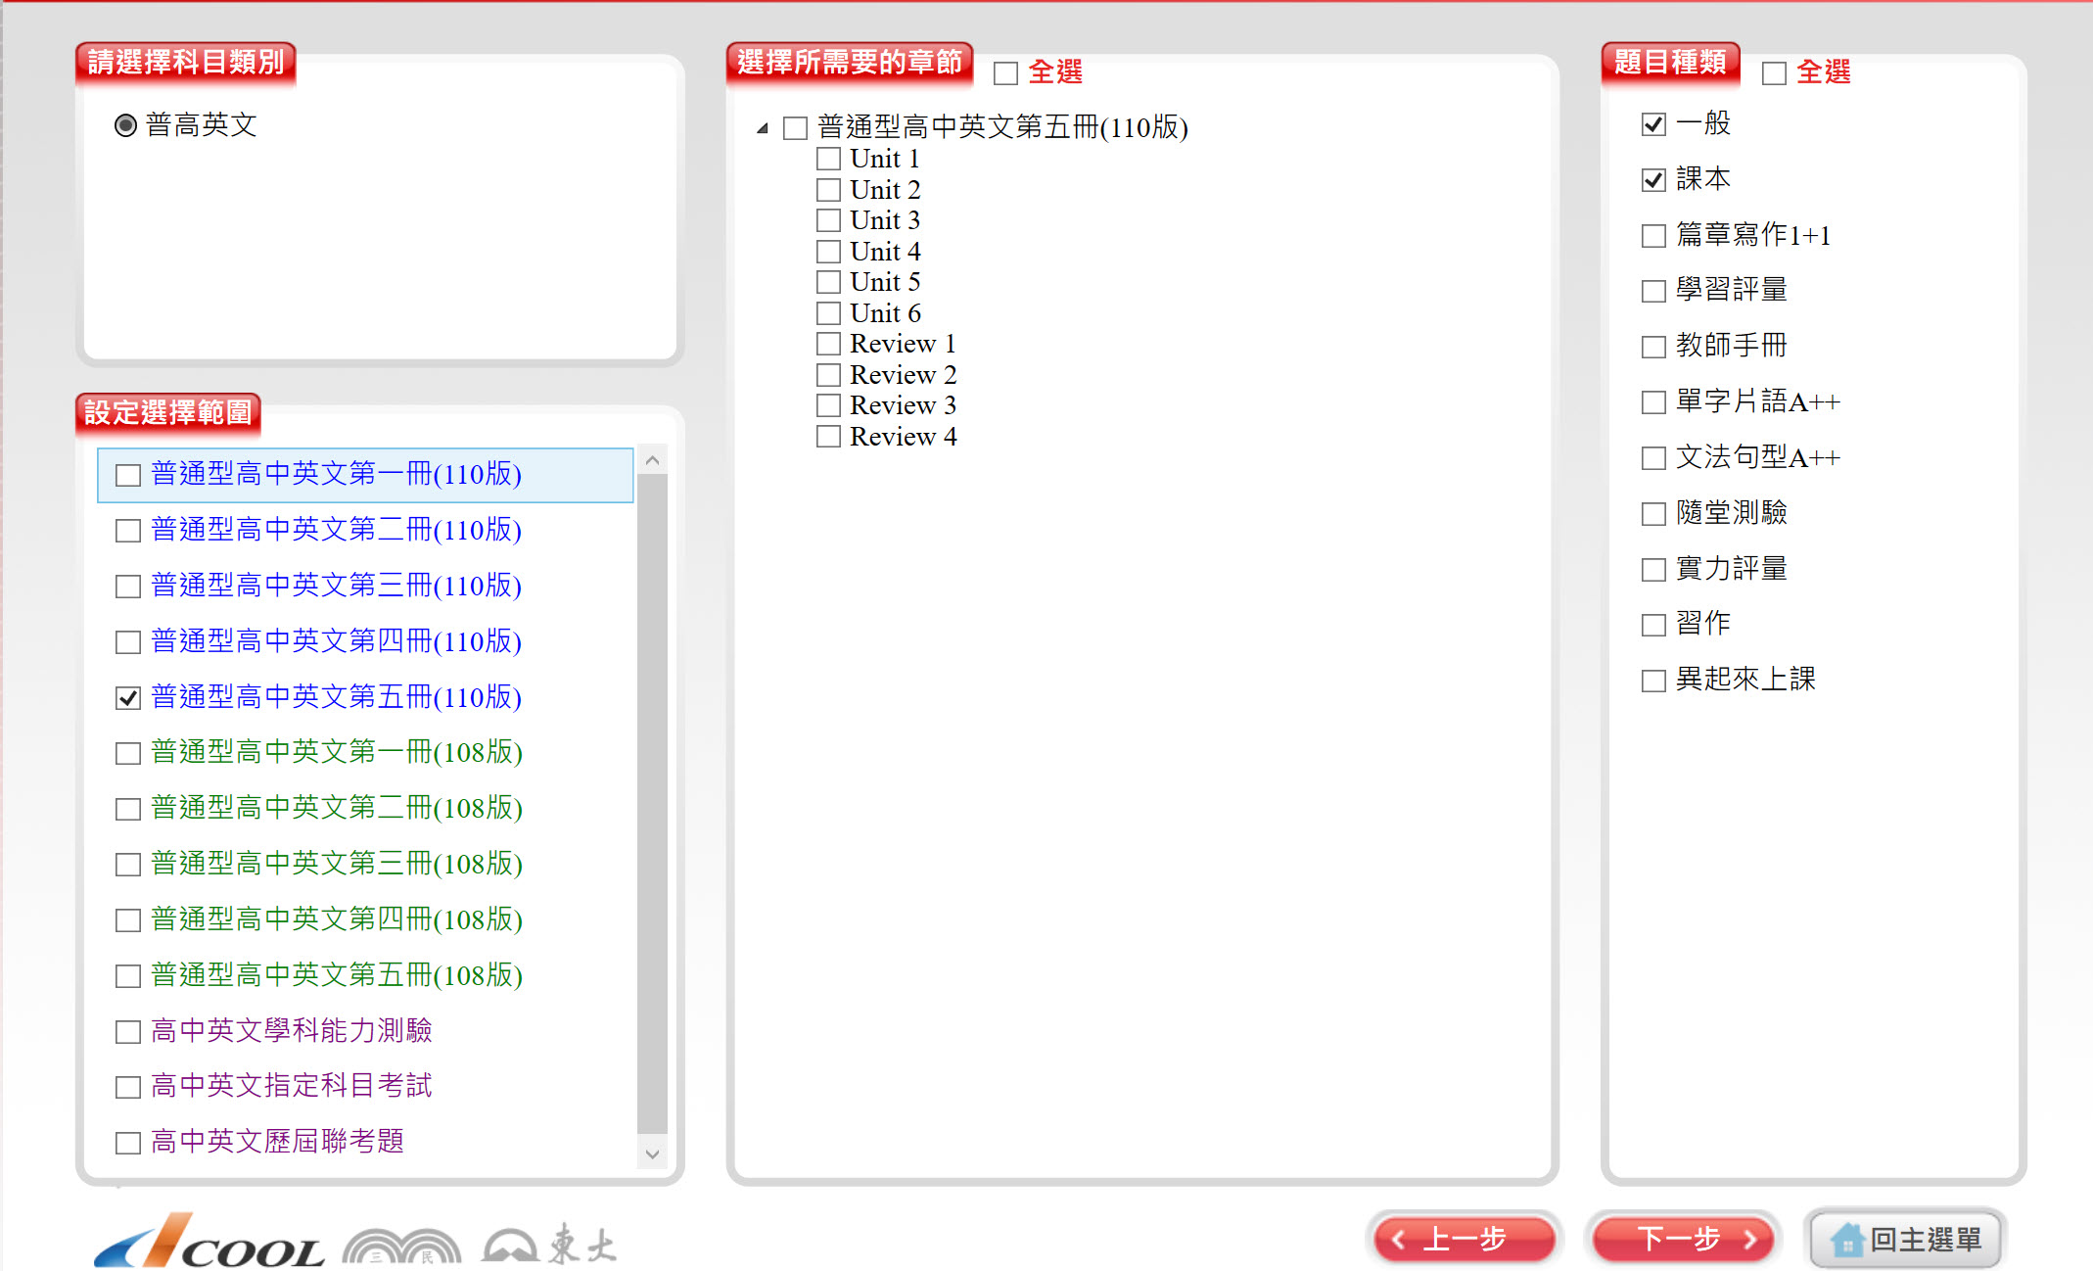This screenshot has width=2093, height=1271.
Task: Check 高中英文學科能力測驗 option
Action: (x=128, y=1031)
